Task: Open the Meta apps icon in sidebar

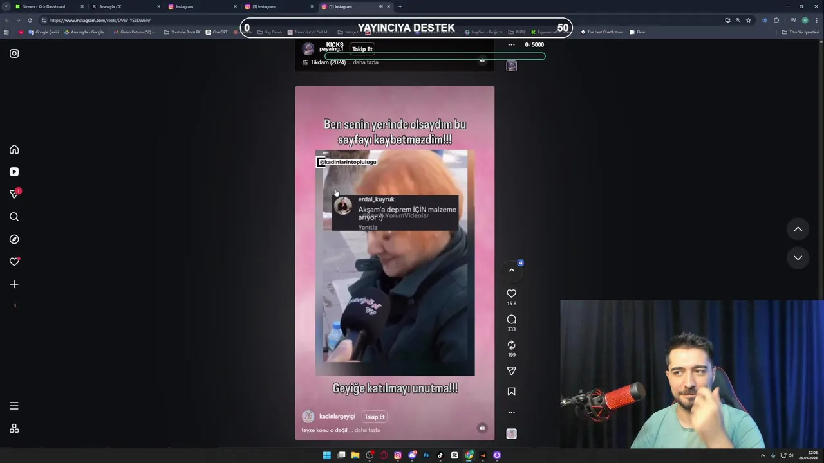Action: click(14, 428)
